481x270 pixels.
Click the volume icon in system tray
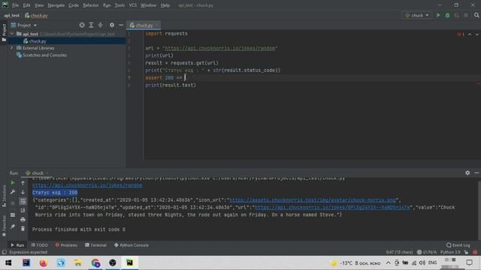pyautogui.click(x=422, y=262)
